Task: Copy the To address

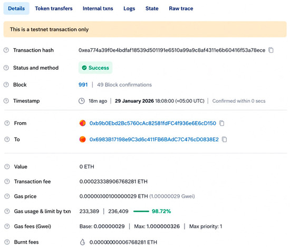Action: (x=224, y=139)
